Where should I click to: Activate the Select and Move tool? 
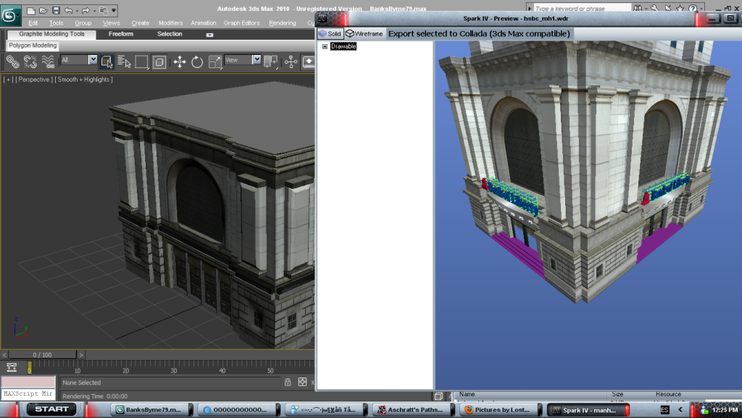(180, 62)
